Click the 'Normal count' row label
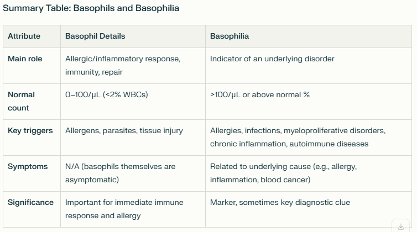The image size is (417, 232). coord(21,101)
